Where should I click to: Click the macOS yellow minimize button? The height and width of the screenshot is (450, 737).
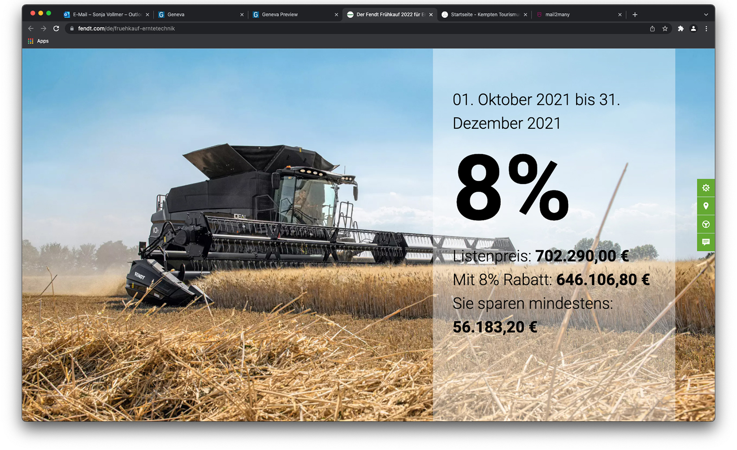40,13
